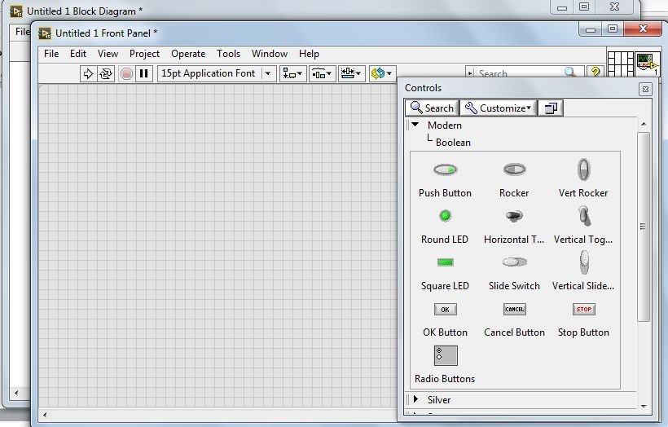Select the Push Button control
The width and height of the screenshot is (668, 427).
(445, 179)
